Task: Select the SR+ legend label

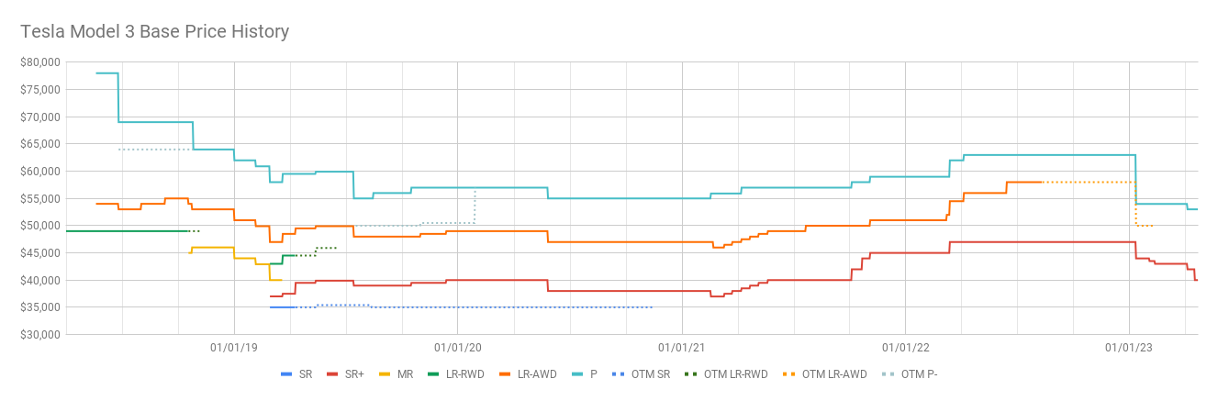Action: [355, 374]
